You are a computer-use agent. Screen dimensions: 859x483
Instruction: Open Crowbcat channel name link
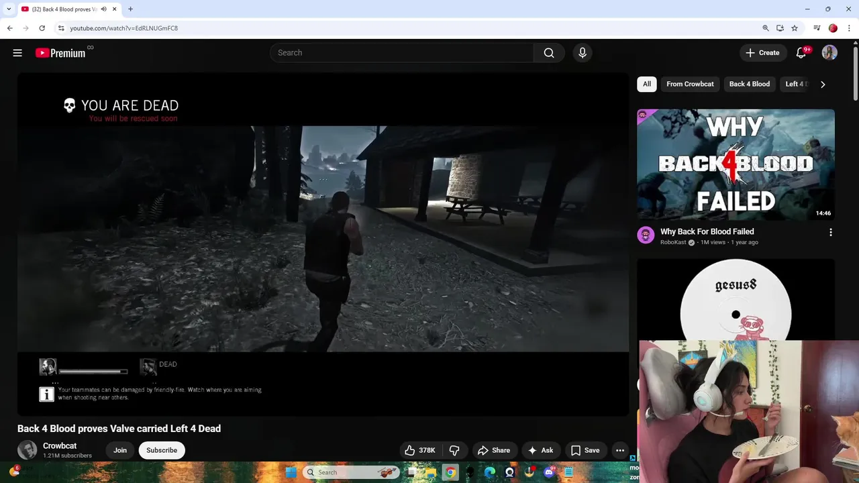[x=60, y=446]
